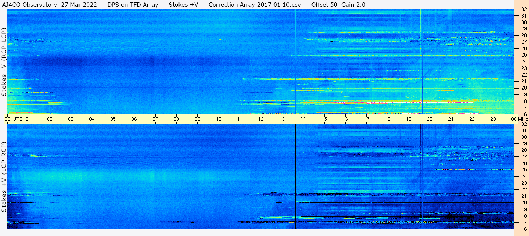Click the black vertical line near 19:30 lower
Image resolution: width=529 pixels, height=236 pixels.
click(x=421, y=176)
